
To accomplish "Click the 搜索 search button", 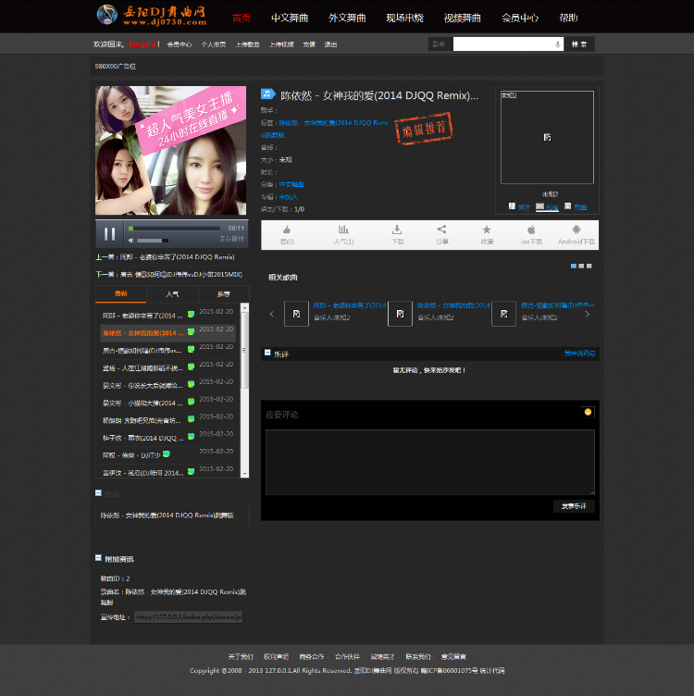I will (x=579, y=43).
